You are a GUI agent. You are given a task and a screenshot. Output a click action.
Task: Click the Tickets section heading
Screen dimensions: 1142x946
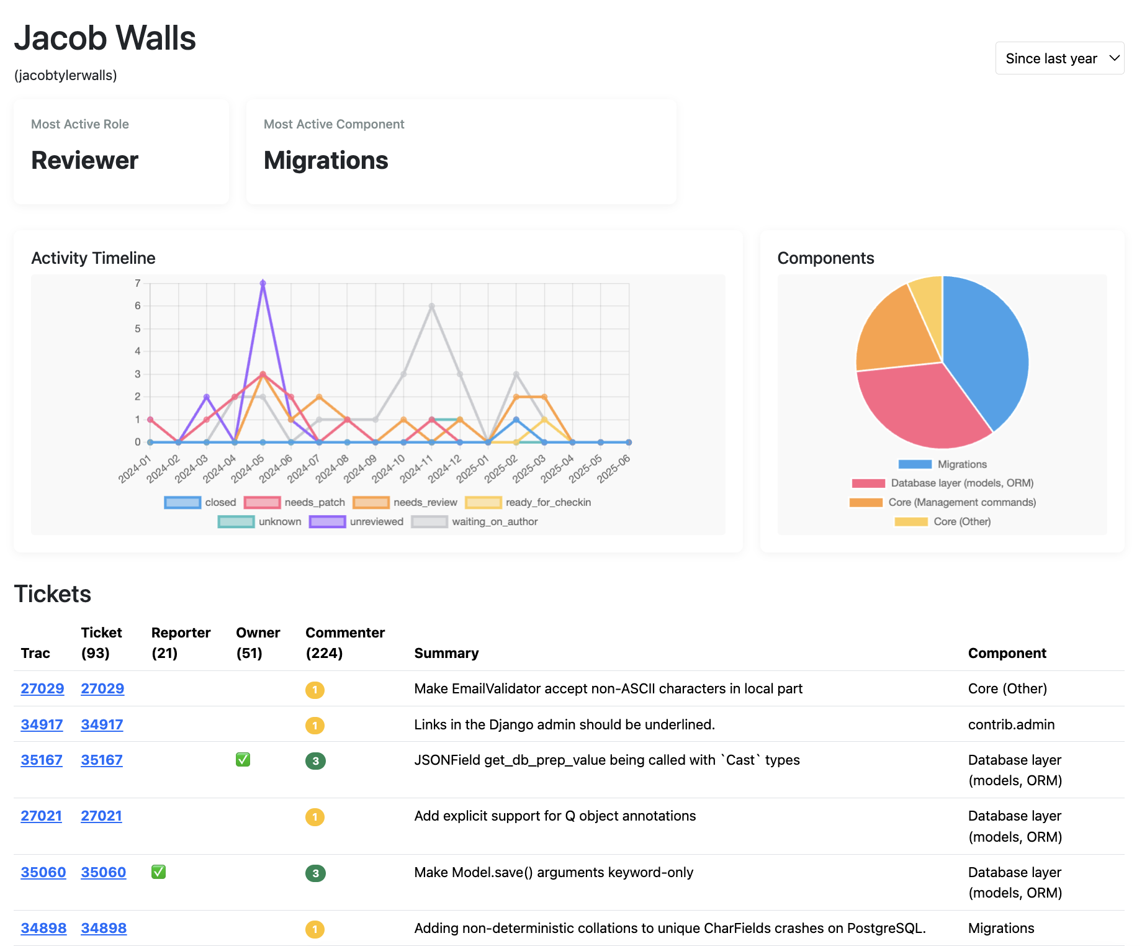tap(53, 594)
